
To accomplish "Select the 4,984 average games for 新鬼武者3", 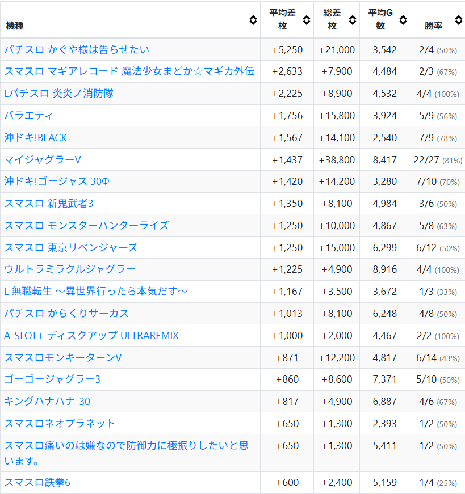I will point(384,204).
